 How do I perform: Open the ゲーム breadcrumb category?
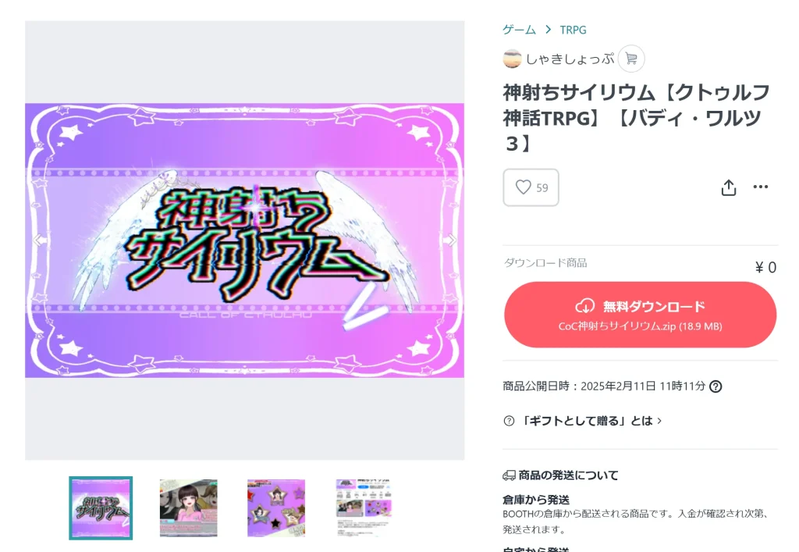(x=519, y=30)
